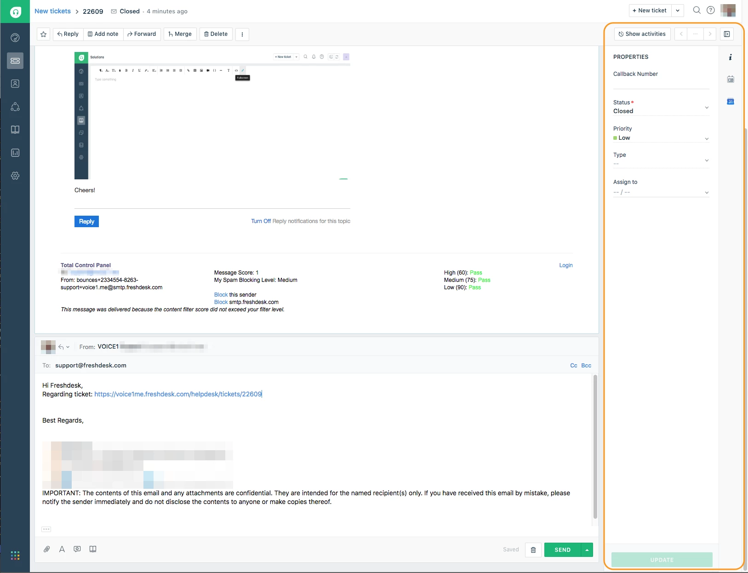Click the Login link
The image size is (748, 573).
point(566,265)
